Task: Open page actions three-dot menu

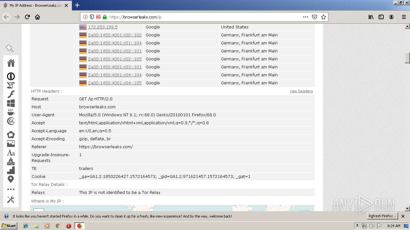Action: (306, 17)
